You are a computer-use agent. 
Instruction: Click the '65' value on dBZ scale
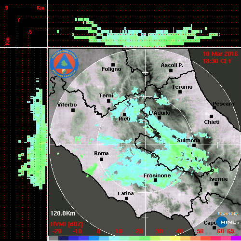pos(230,231)
